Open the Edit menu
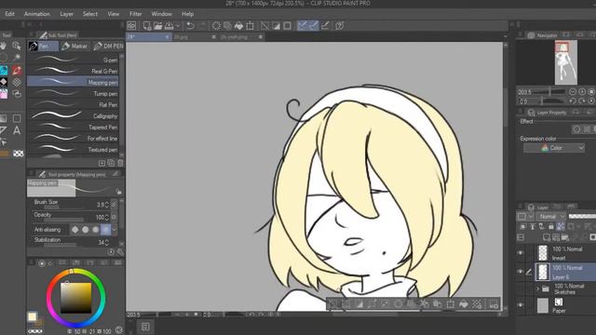The width and height of the screenshot is (596, 335). (10, 14)
